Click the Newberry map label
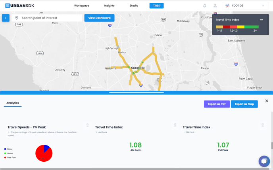Image resolution: width=273 pixels, height=170 pixels. pos(110,68)
